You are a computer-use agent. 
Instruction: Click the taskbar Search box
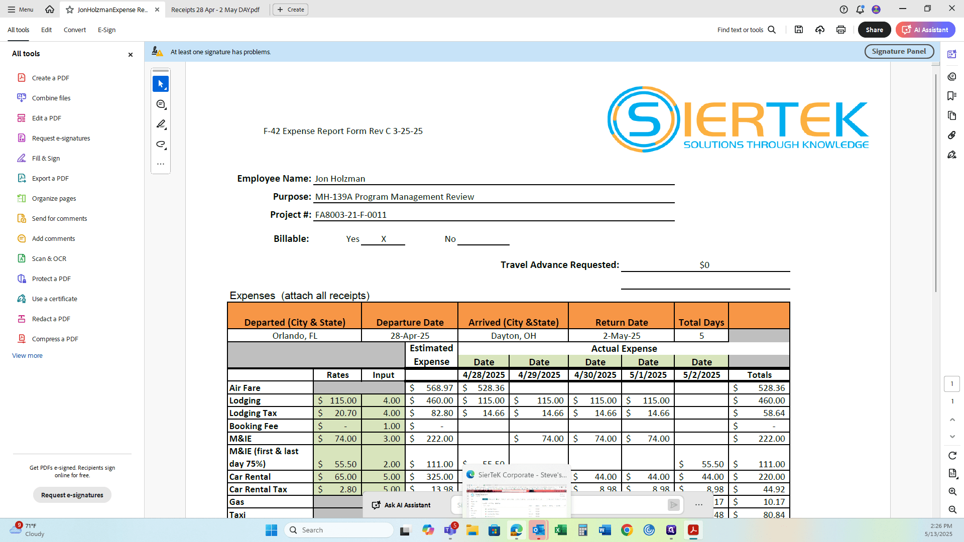(339, 530)
